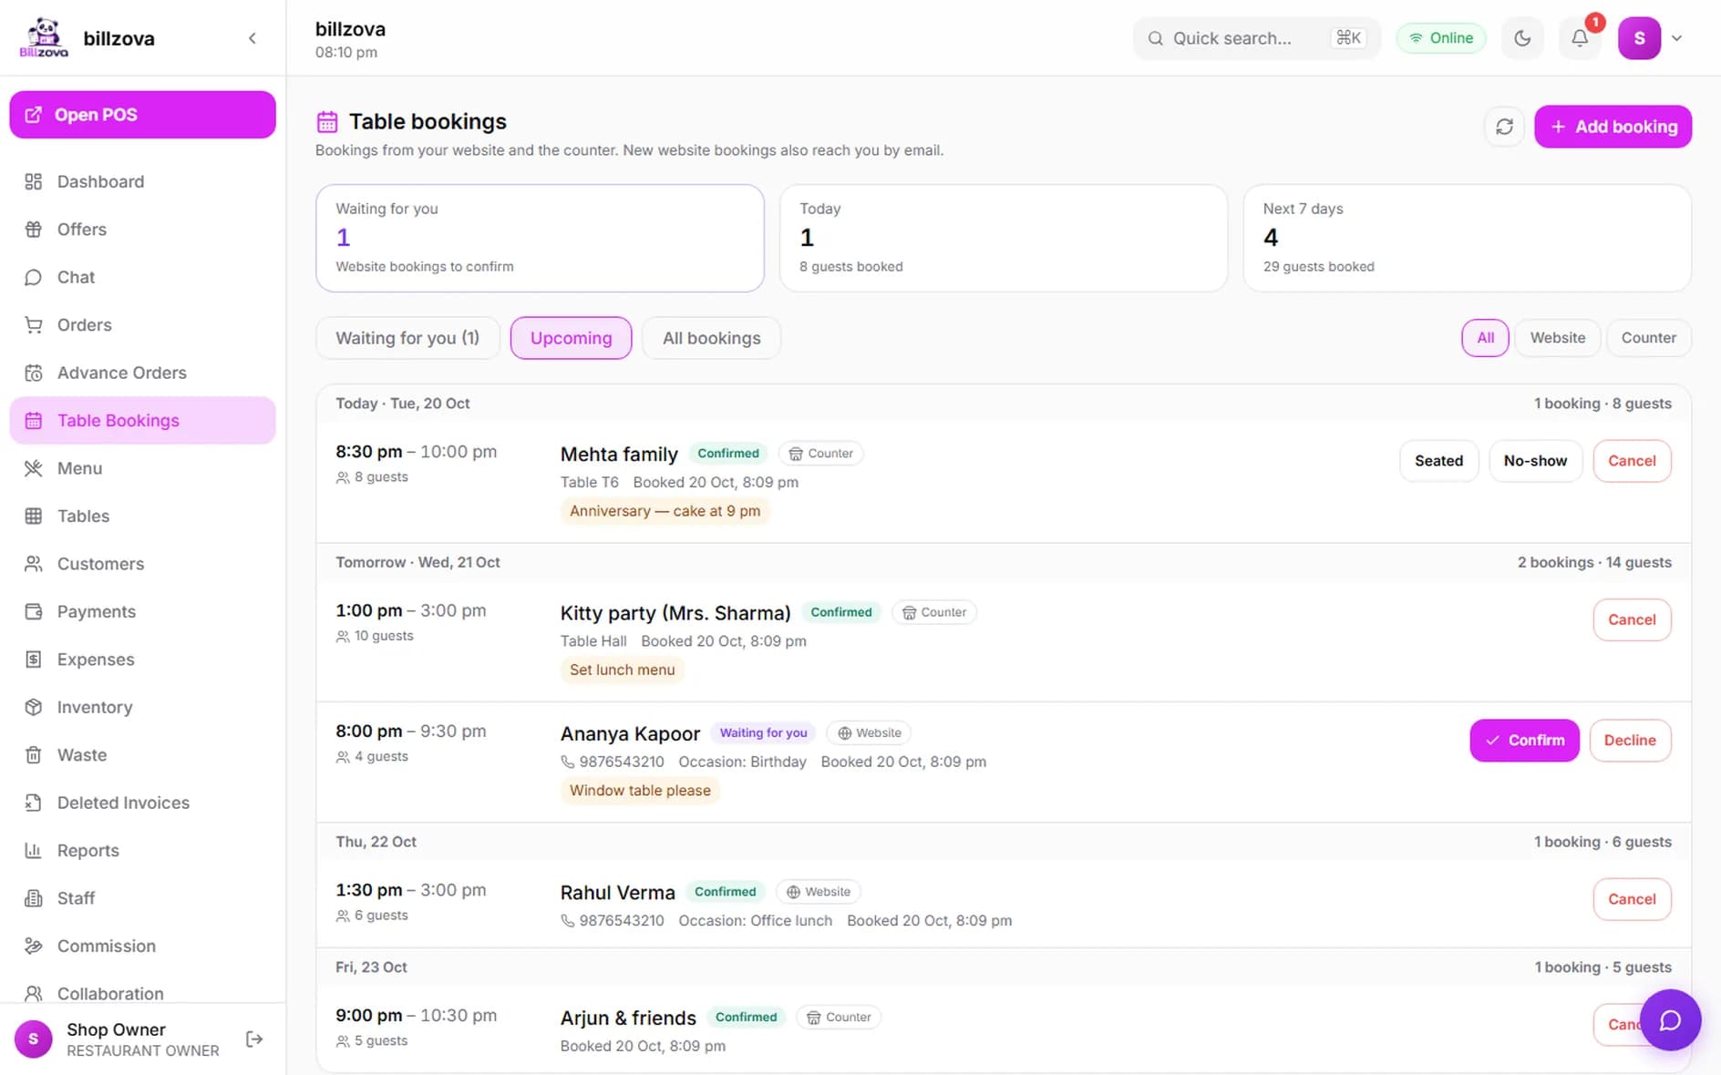Image resolution: width=1721 pixels, height=1075 pixels.
Task: Open Commission in the sidebar
Action: click(x=143, y=947)
